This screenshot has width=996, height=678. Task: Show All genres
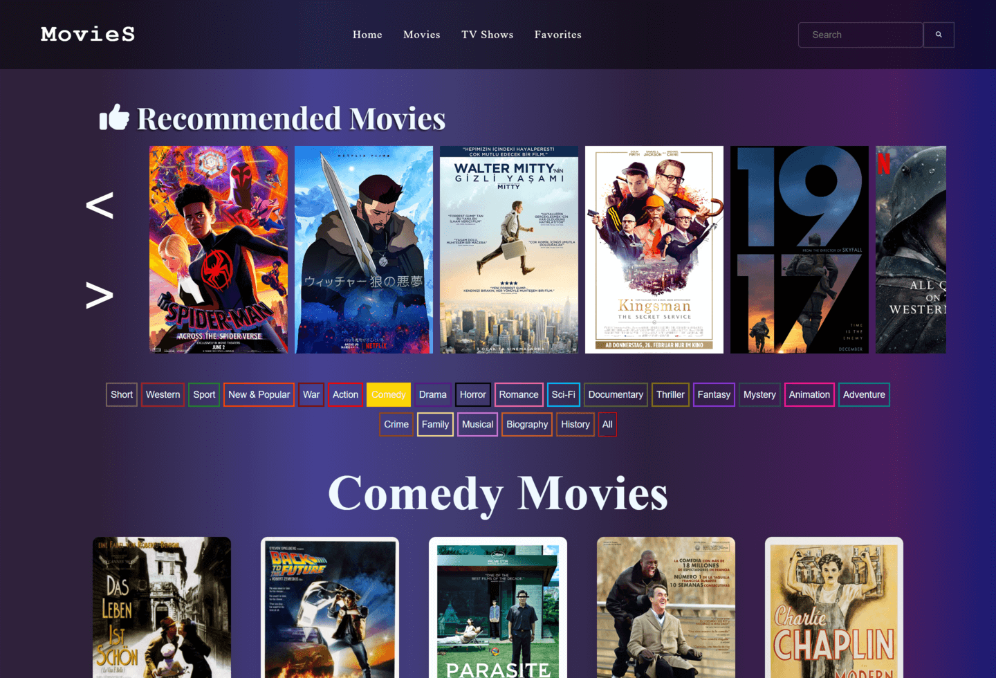(x=607, y=424)
